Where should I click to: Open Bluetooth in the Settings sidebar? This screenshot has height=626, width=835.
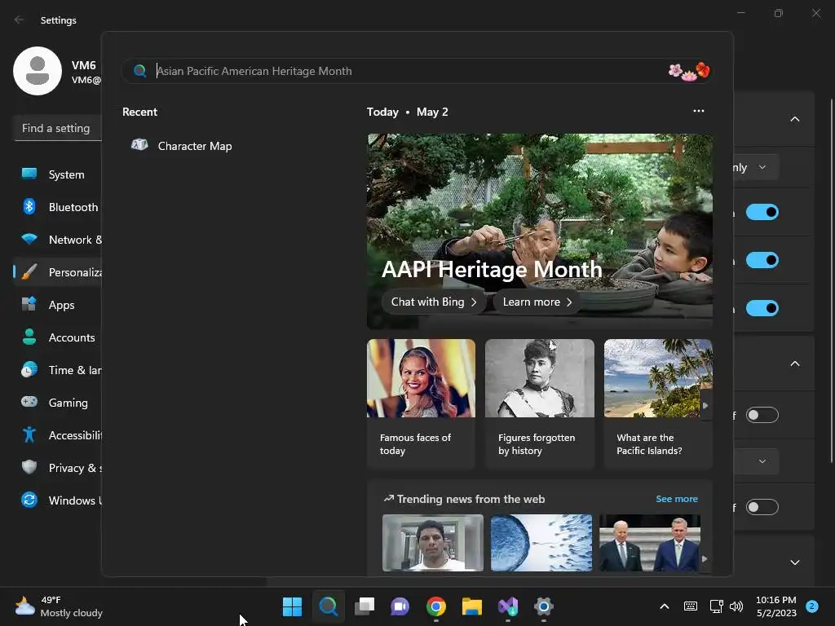pyautogui.click(x=58, y=207)
